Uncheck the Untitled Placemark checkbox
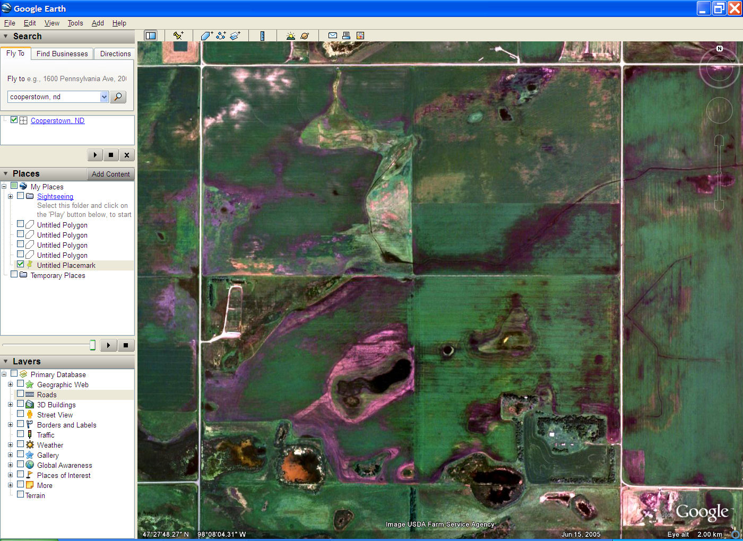 [20, 264]
